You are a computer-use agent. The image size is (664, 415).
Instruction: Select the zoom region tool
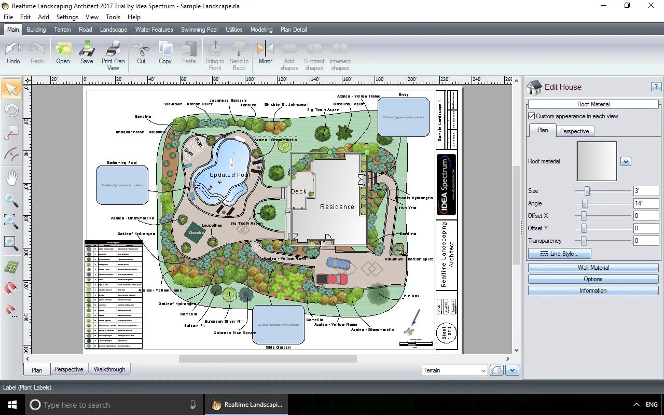click(11, 221)
